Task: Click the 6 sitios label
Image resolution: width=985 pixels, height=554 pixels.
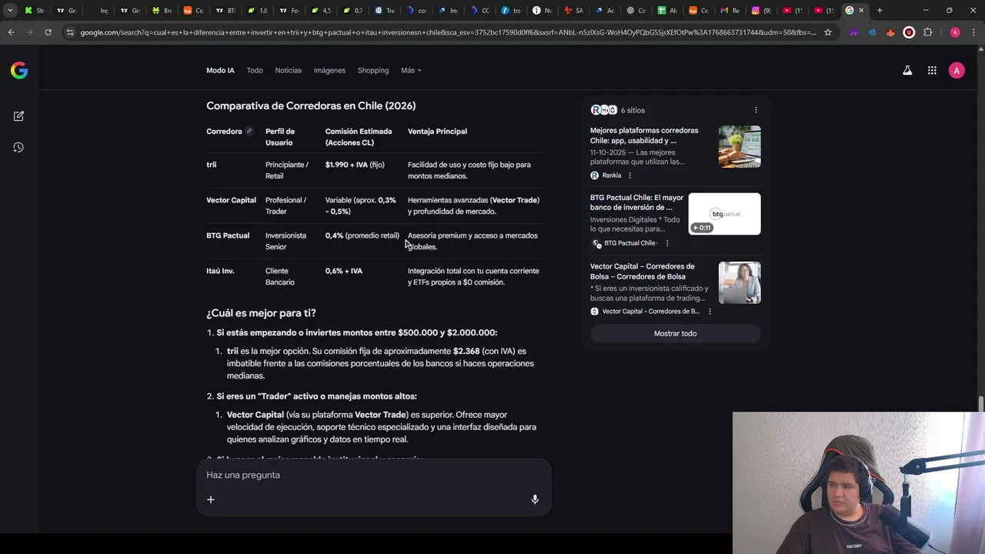Action: tap(633, 110)
